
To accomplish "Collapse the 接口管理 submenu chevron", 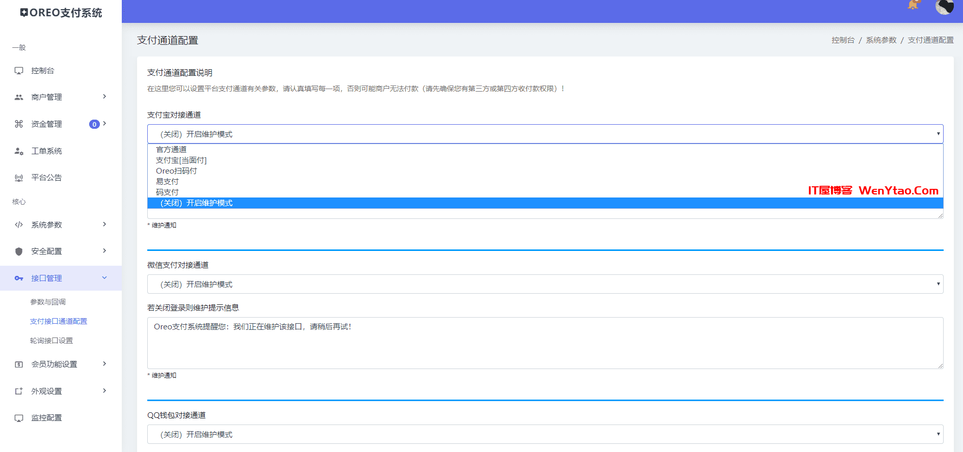I will click(104, 278).
